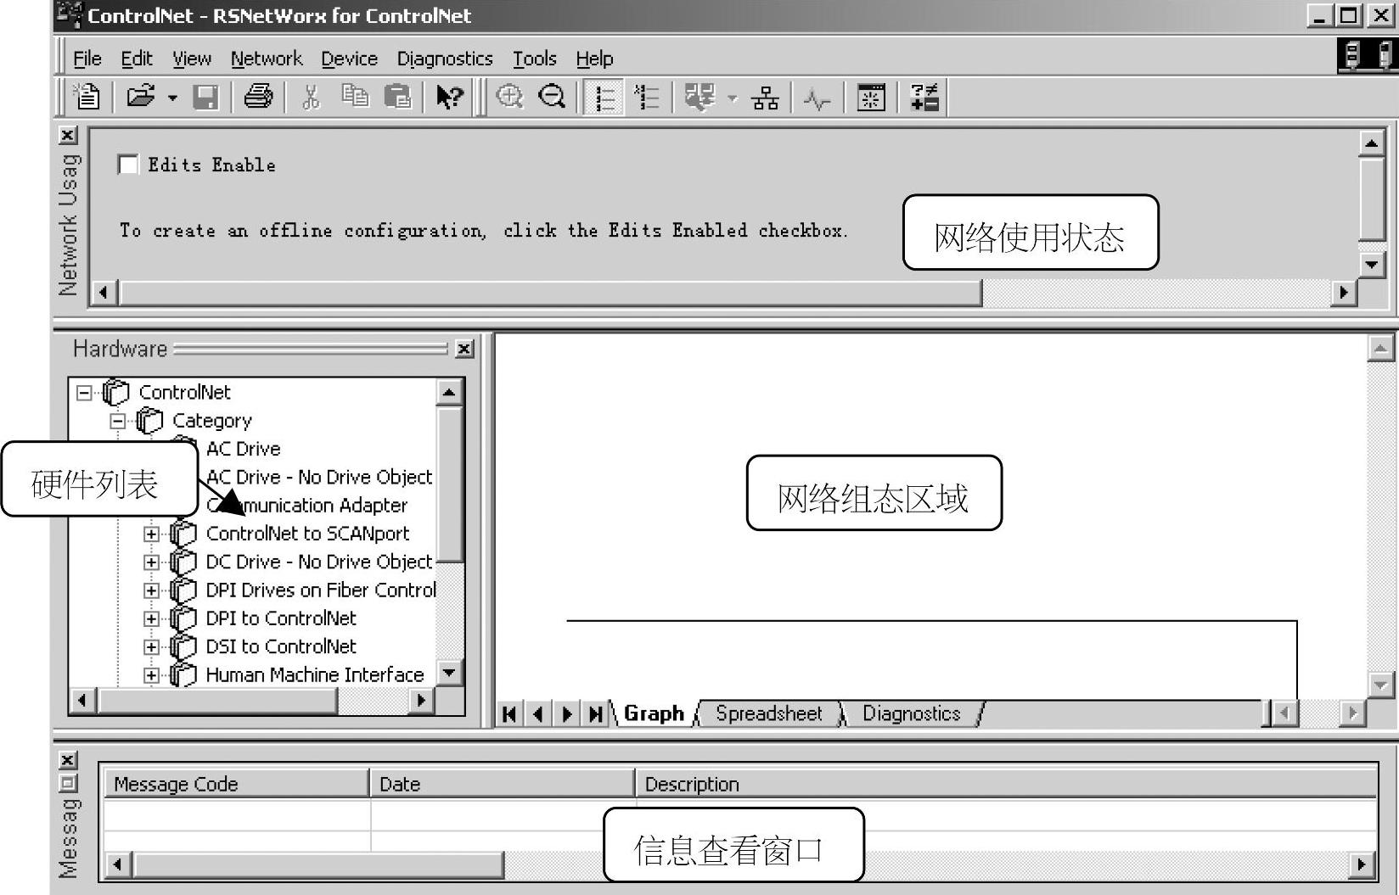The width and height of the screenshot is (1399, 895).
Task: Click the device icon at menu bar's right end
Action: 1366,56
